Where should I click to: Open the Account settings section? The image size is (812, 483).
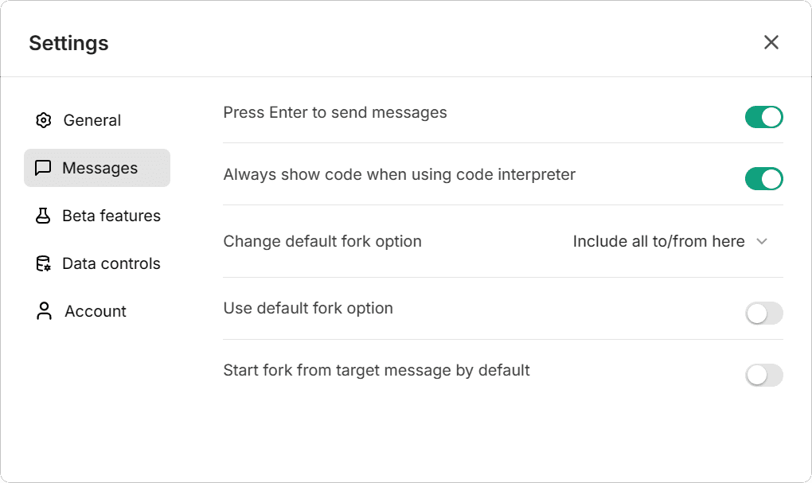tap(96, 311)
